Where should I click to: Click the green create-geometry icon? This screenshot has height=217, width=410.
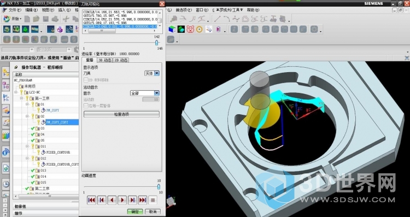tap(25, 29)
